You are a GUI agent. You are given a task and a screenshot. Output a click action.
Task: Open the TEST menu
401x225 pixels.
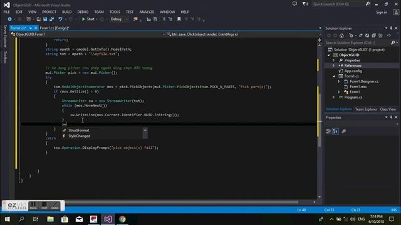[x=130, y=12]
